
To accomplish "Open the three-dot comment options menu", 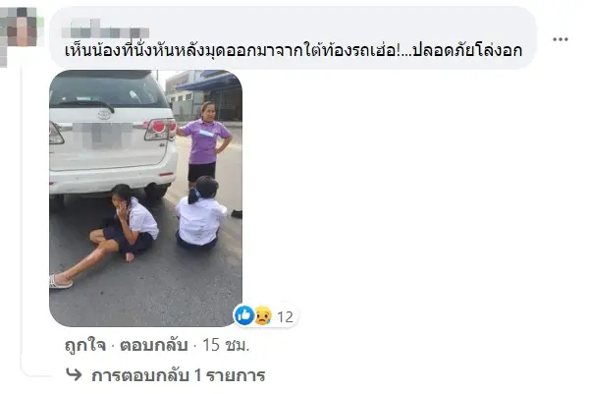I will tap(561, 39).
